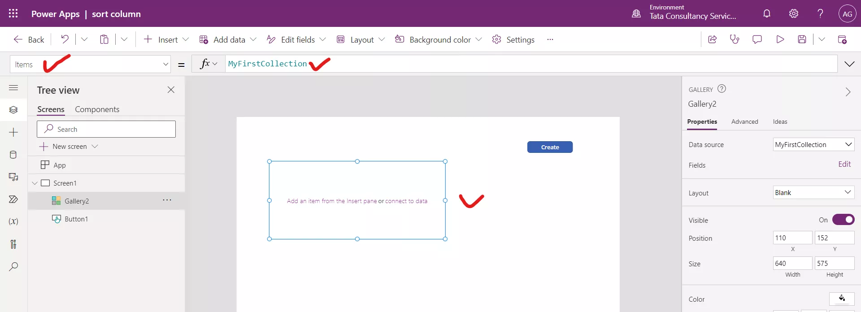
Task: Open the fx formula dropdown
Action: 209,64
